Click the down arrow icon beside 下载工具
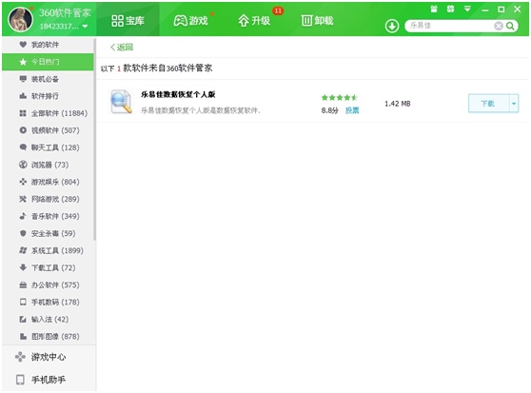This screenshot has width=531, height=393. 23,267
